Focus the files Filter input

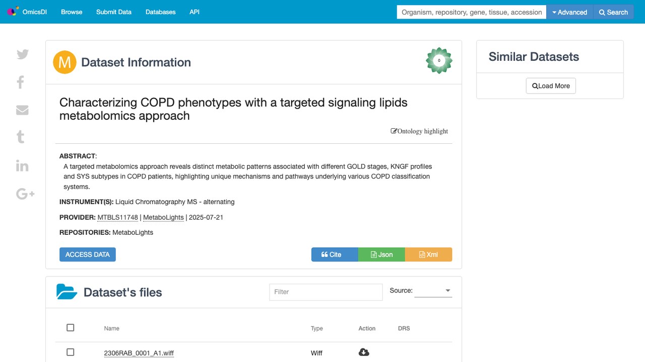(326, 292)
